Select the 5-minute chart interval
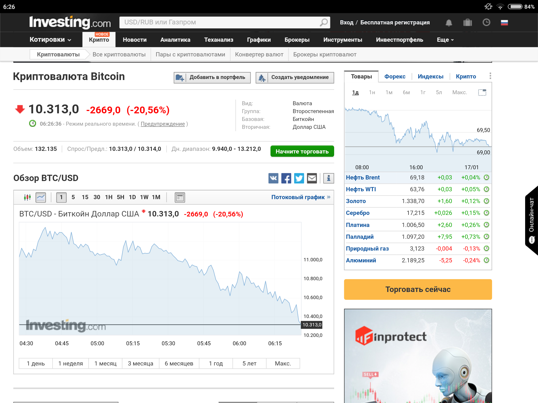 pos(73,197)
